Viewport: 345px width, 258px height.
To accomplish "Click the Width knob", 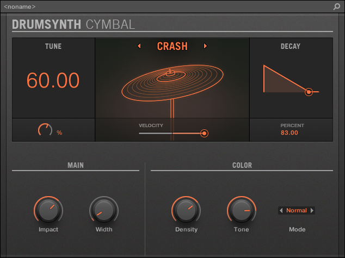I will pyautogui.click(x=103, y=210).
